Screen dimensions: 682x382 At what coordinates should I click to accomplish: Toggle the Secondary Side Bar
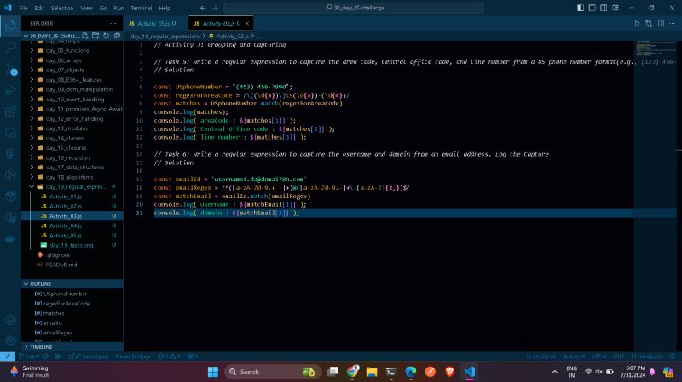coord(604,8)
